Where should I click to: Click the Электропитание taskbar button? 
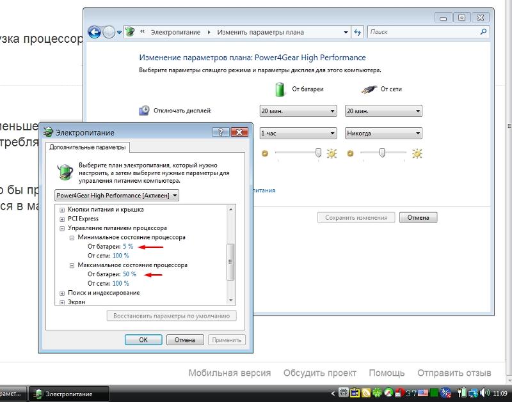69,394
